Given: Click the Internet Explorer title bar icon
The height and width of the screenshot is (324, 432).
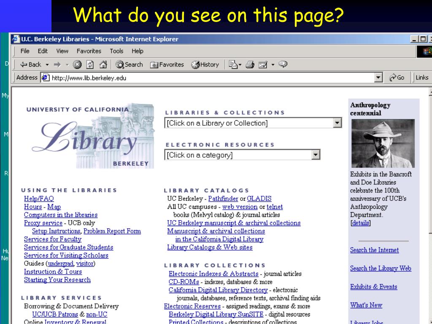Looking at the screenshot, I should click(x=16, y=39).
